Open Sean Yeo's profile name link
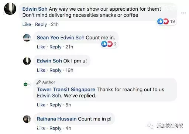Image resolution: width=189 pixels, height=134 pixels. [48, 38]
